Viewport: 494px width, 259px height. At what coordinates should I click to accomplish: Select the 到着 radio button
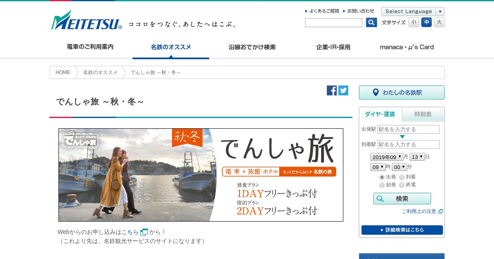(x=402, y=177)
